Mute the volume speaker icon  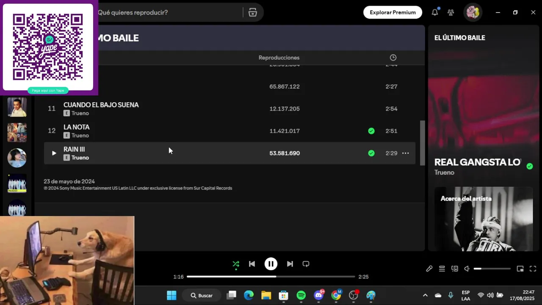(x=467, y=269)
